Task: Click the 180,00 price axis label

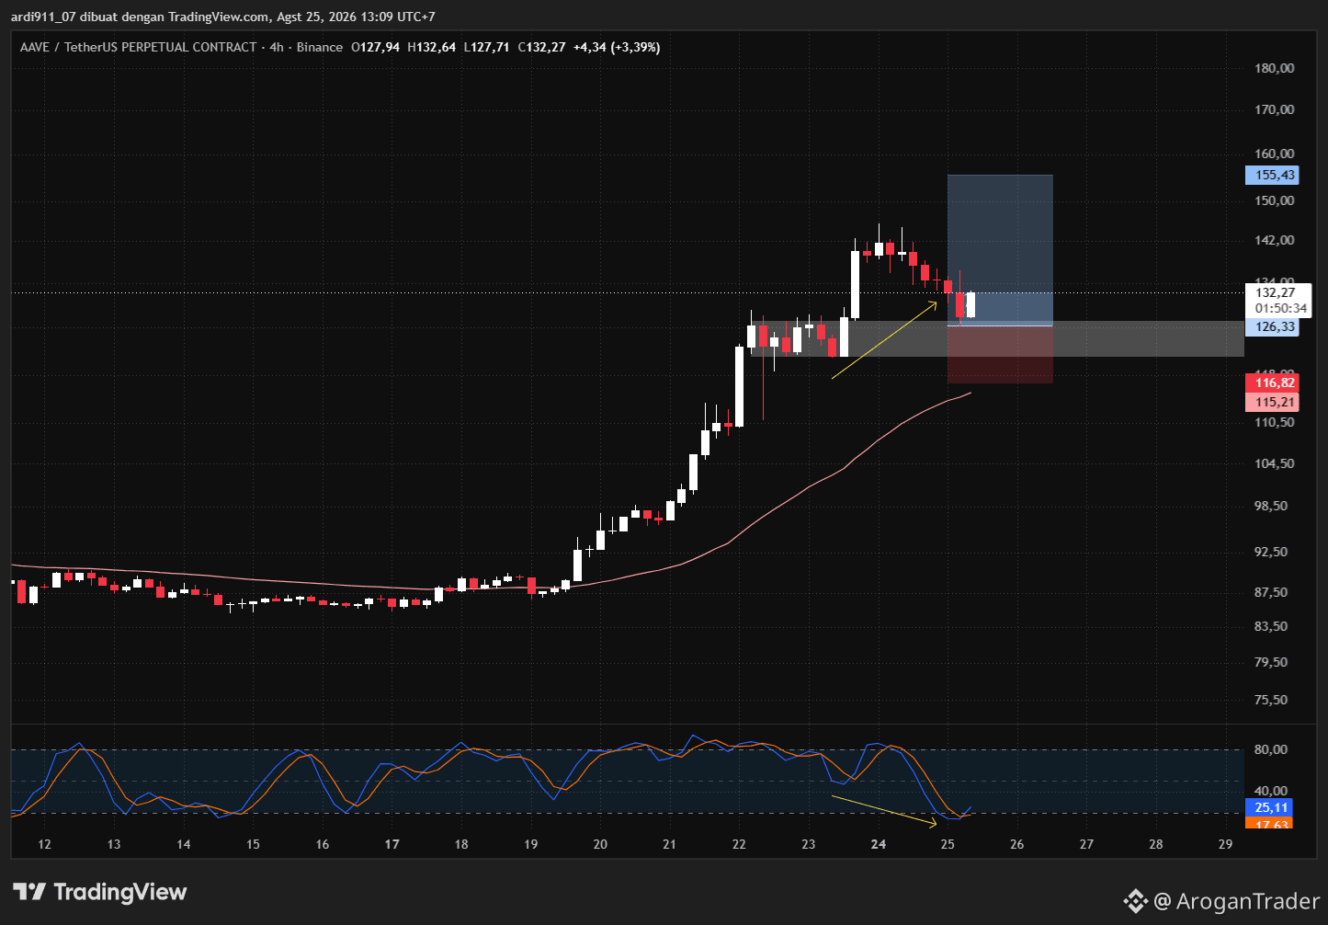Action: click(1275, 68)
